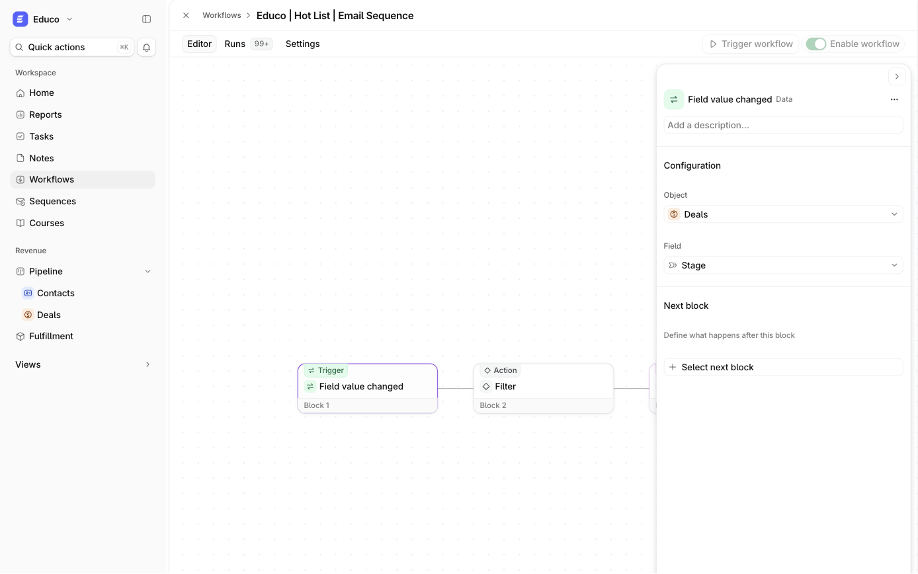Click the Fulfillment box icon
The width and height of the screenshot is (918, 574).
tap(21, 337)
